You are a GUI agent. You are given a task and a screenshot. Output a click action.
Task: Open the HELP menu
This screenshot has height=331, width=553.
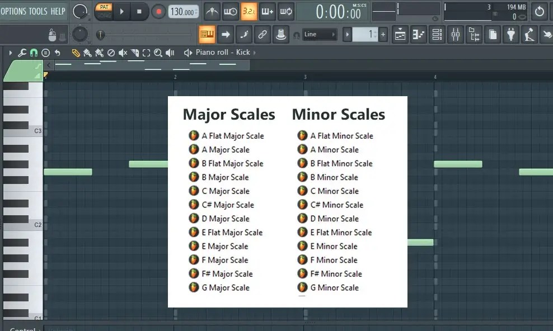(x=58, y=11)
